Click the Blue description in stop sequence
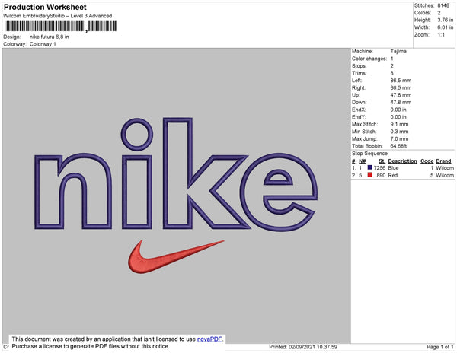 [393, 168]
